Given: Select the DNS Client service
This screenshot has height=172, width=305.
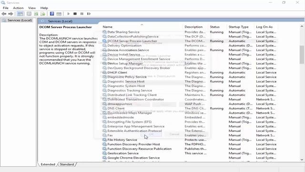Looking at the screenshot, I should click(190, 108).
